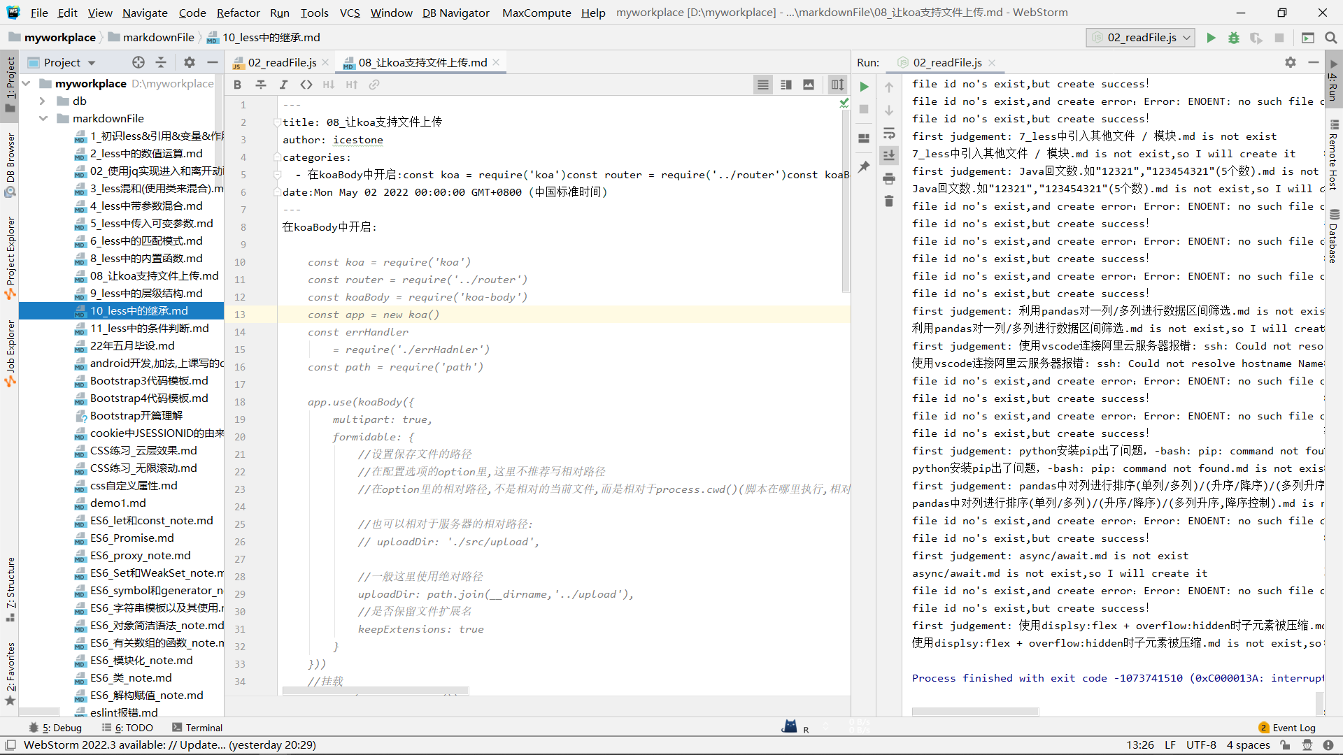Change file encoding UTF-8
The image size is (1343, 755).
(1201, 745)
